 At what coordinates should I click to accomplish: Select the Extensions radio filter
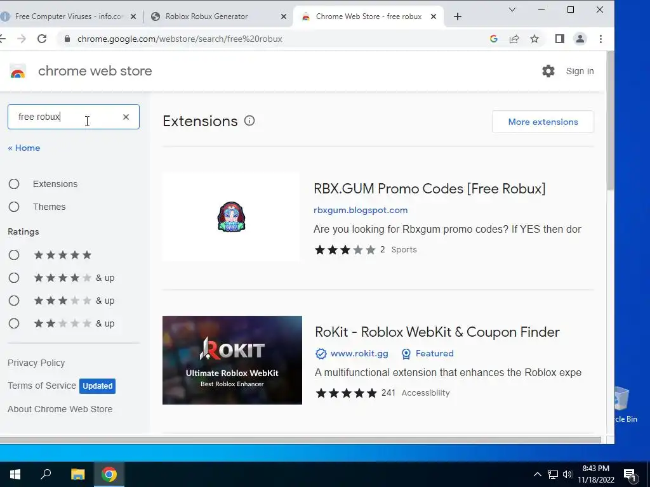[x=14, y=184]
